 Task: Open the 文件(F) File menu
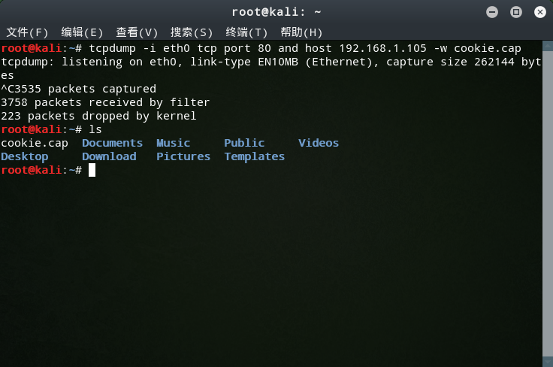pyautogui.click(x=27, y=32)
